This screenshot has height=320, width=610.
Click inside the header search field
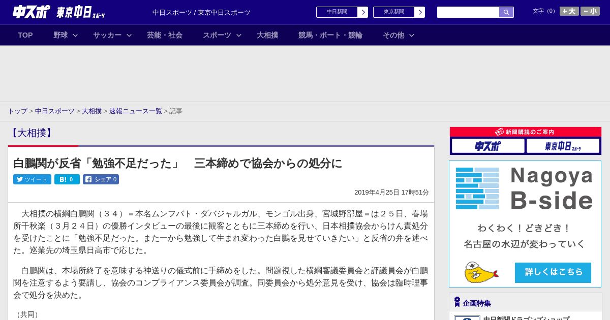pos(468,12)
